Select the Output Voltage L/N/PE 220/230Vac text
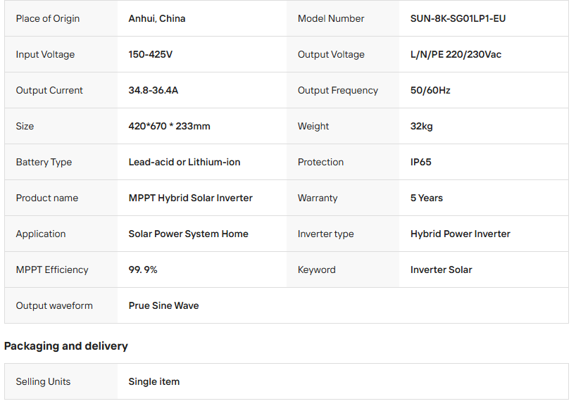Screen dimensions: 576x406 (x=456, y=54)
